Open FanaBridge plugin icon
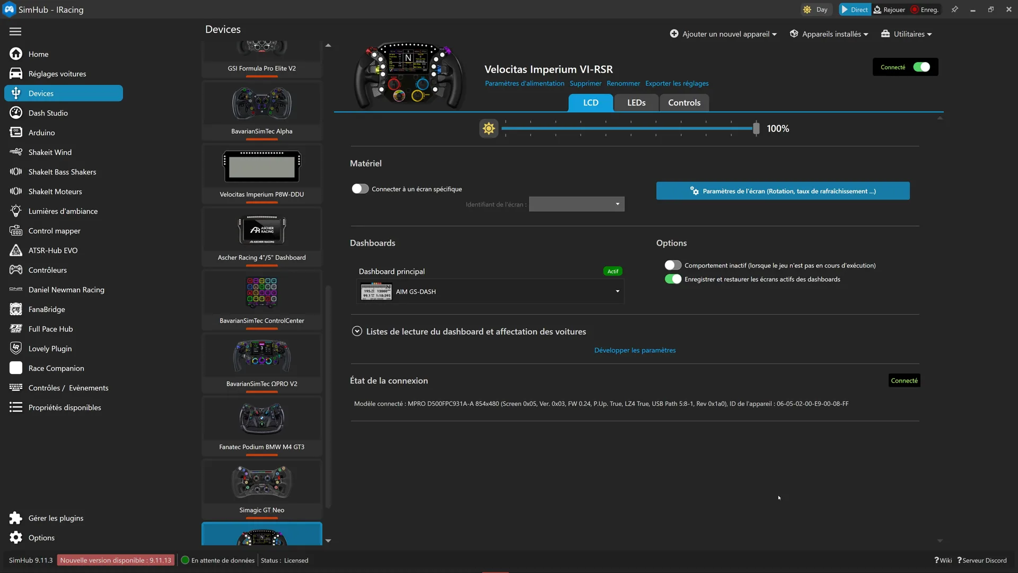1018x573 pixels. click(x=16, y=309)
